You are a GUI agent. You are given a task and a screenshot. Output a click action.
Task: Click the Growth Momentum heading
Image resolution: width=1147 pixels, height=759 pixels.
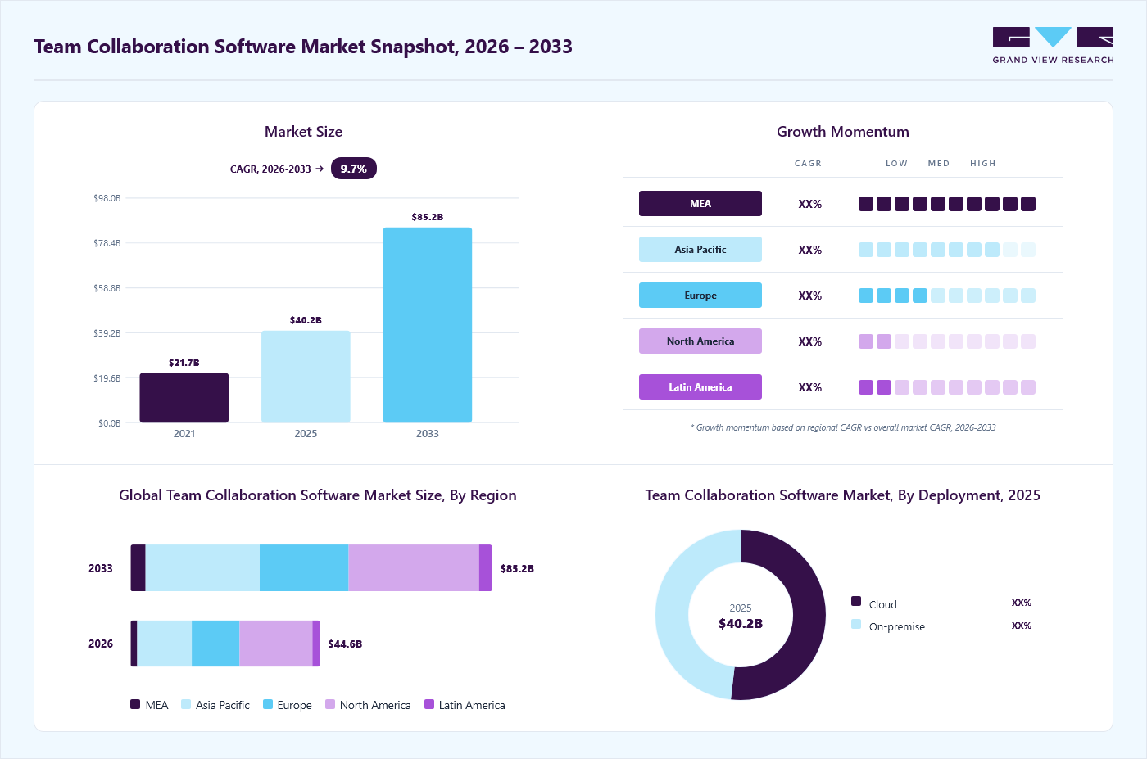tap(843, 132)
